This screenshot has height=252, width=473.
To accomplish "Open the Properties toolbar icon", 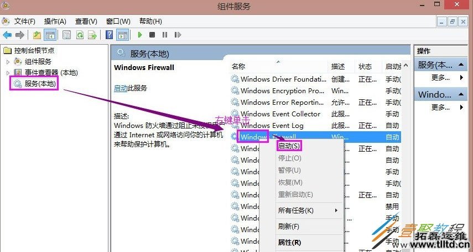I will tap(67, 35).
